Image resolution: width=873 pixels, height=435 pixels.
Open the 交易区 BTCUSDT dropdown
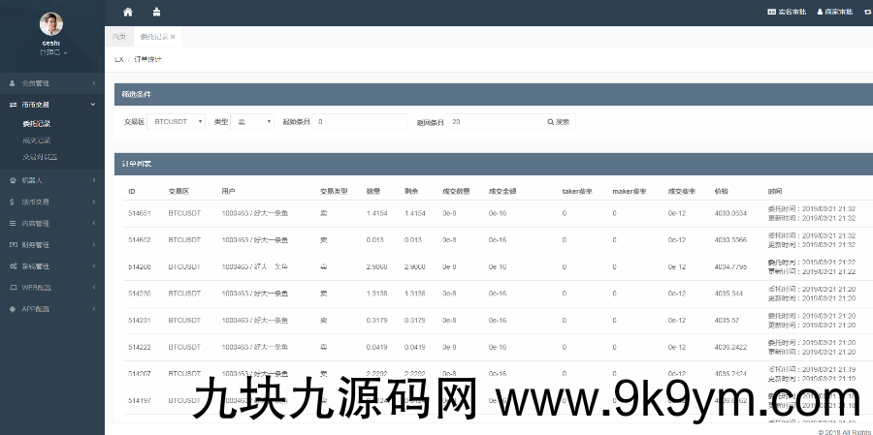coord(176,122)
